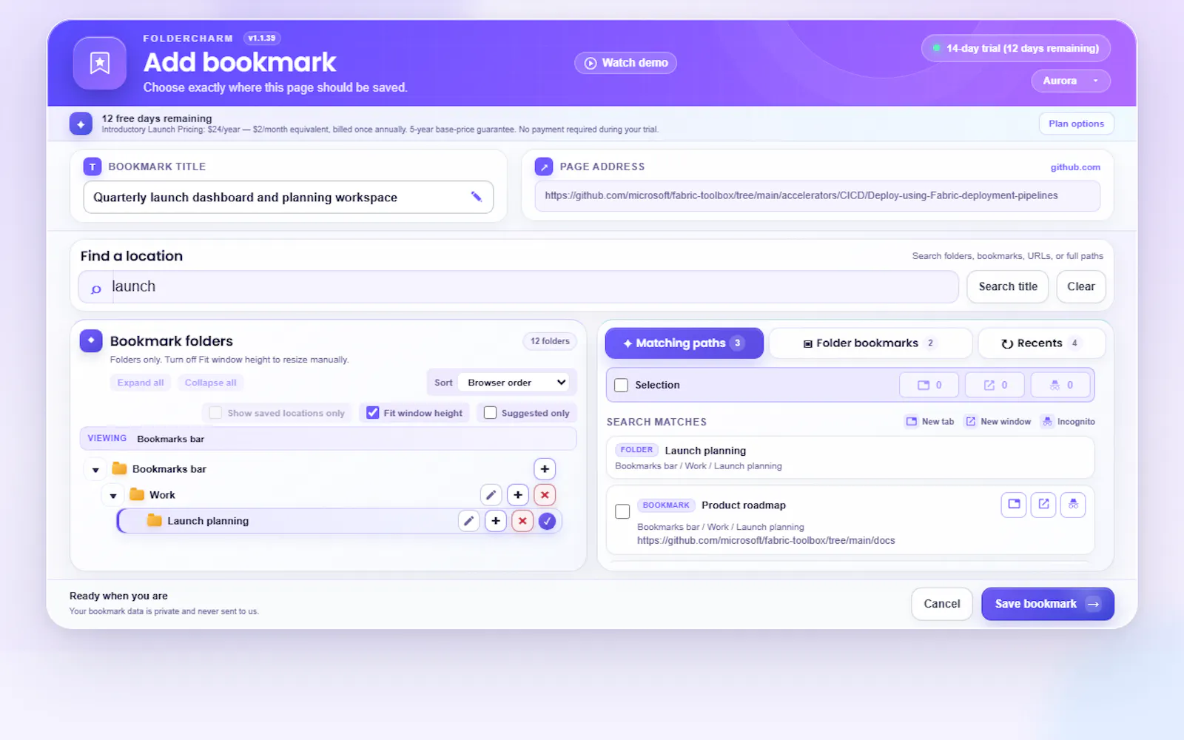1184x740 pixels.
Task: Toggle the Selection select-all checkbox
Action: coord(622,385)
